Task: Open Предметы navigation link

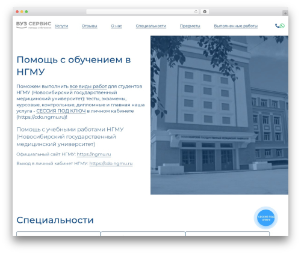Action: [x=190, y=26]
